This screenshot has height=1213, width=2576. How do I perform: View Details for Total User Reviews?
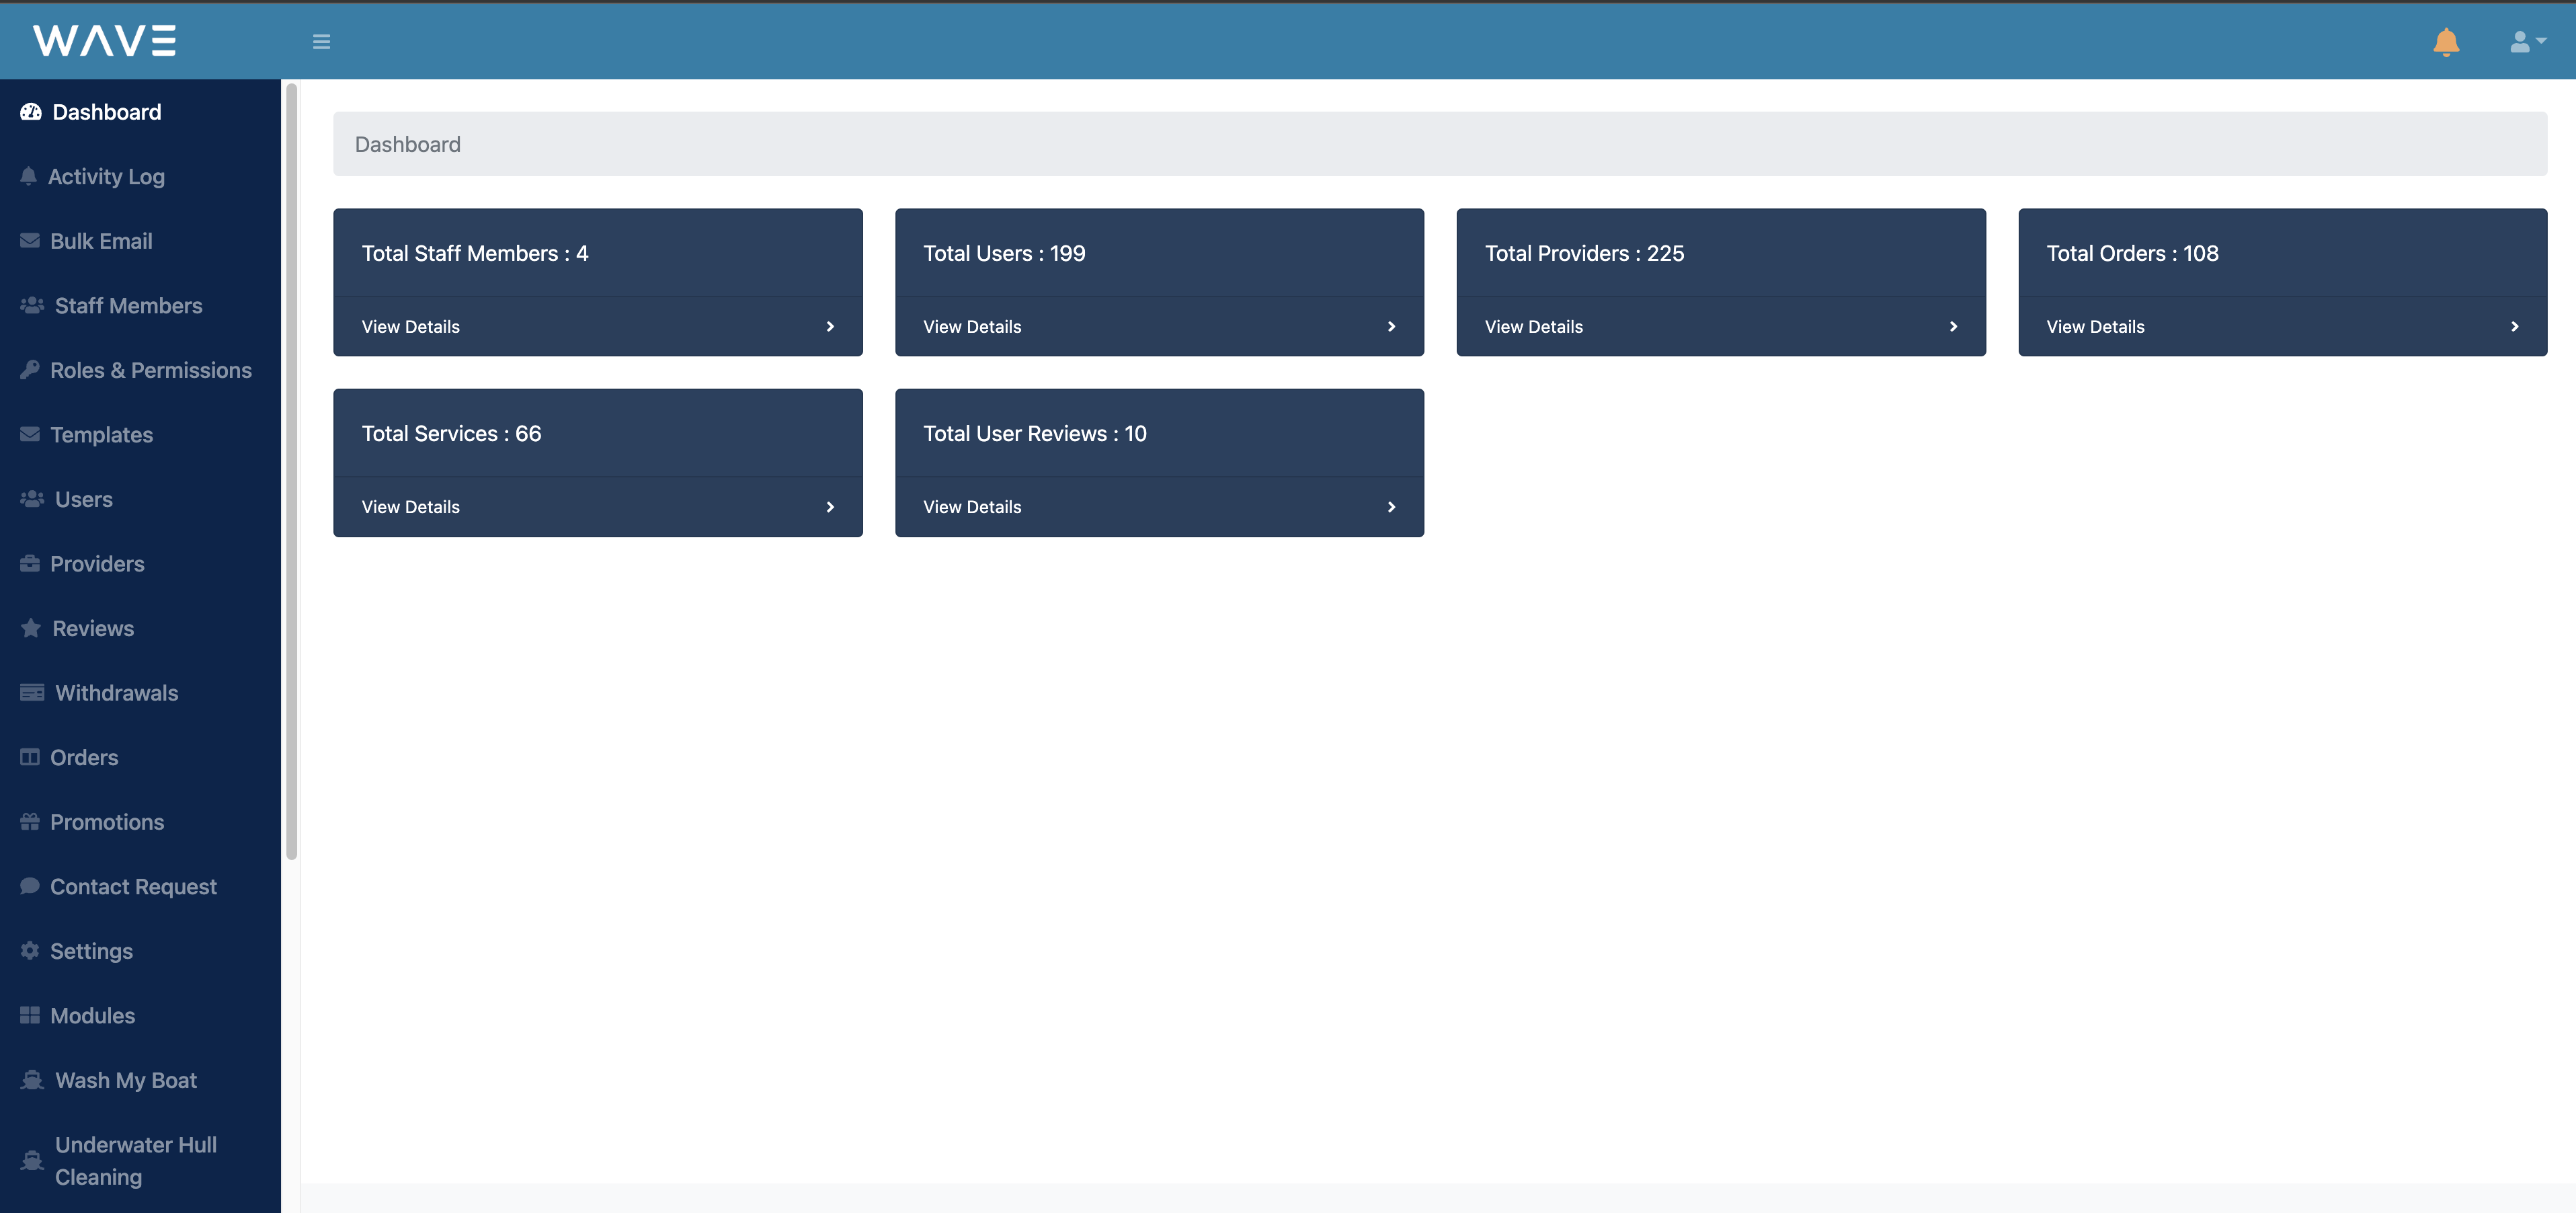pyautogui.click(x=972, y=507)
